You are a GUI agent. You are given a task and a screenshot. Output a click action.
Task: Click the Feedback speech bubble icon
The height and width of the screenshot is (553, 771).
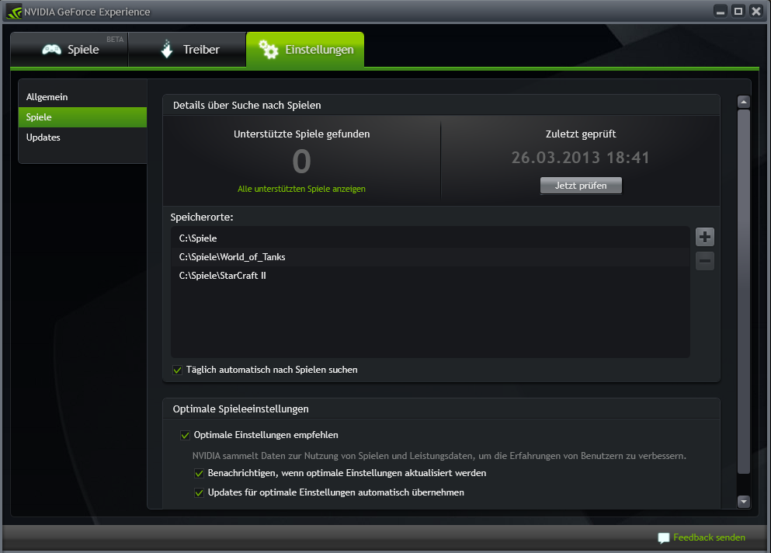click(664, 537)
